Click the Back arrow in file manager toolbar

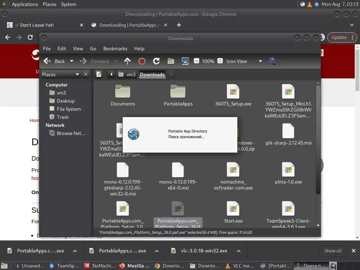point(47,61)
